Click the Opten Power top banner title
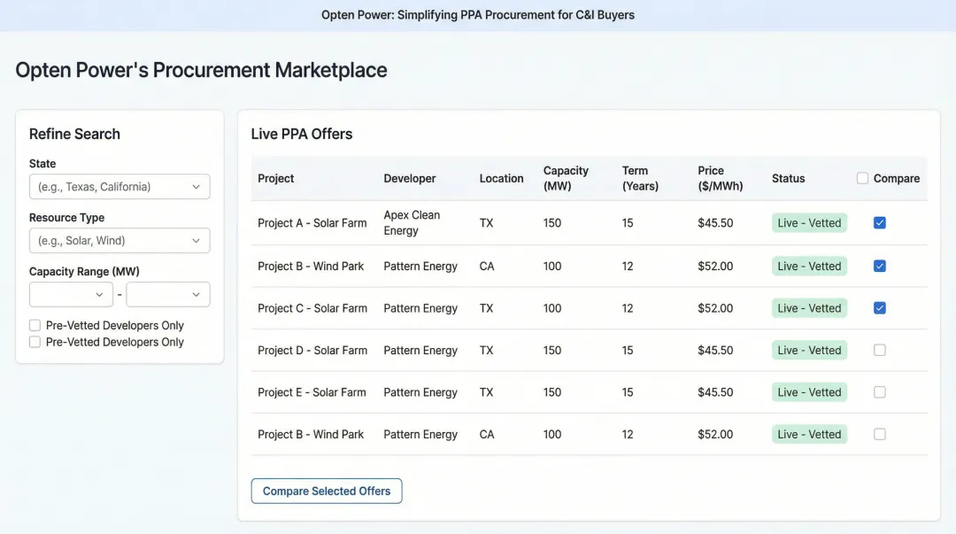Image resolution: width=956 pixels, height=534 pixels. 478,14
